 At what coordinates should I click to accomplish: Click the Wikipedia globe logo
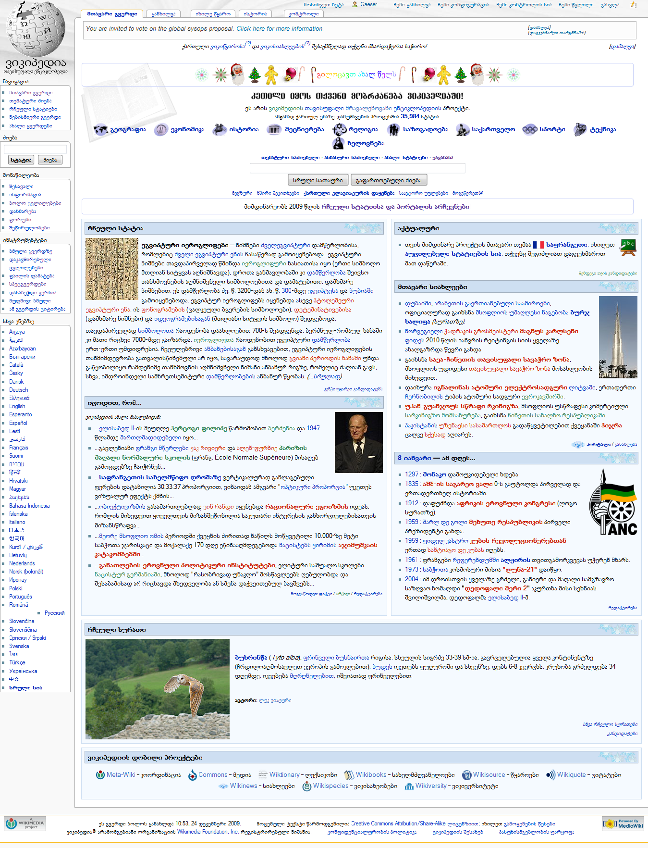(36, 29)
